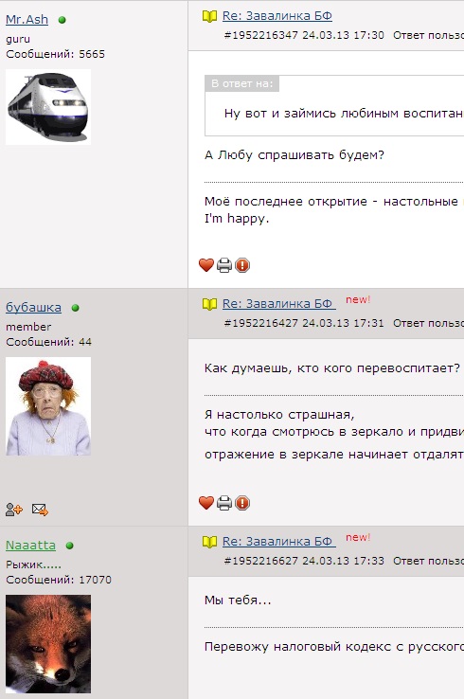The image size is (464, 699).
Task: Print Mr.Ash's post via printer icon
Action: (x=224, y=265)
